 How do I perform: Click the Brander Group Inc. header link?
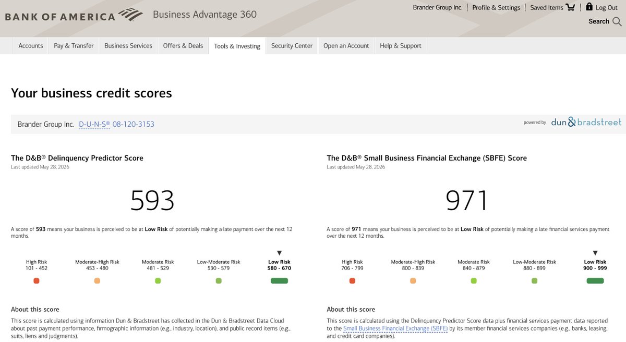(x=438, y=7)
